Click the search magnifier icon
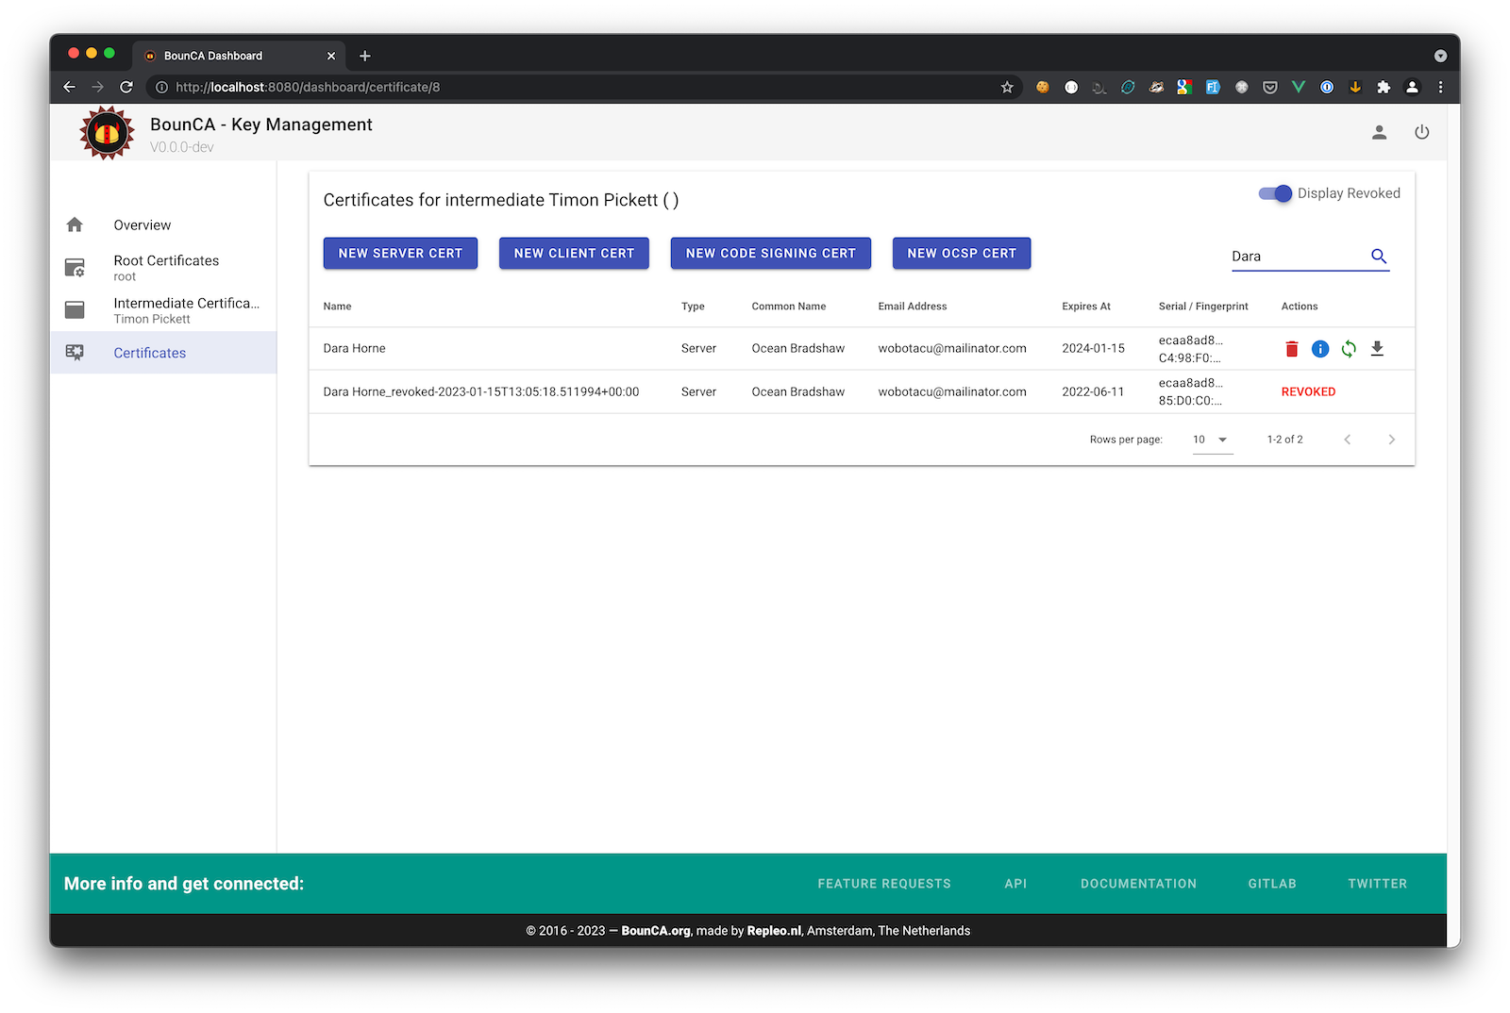Image resolution: width=1510 pixels, height=1013 pixels. click(x=1379, y=256)
